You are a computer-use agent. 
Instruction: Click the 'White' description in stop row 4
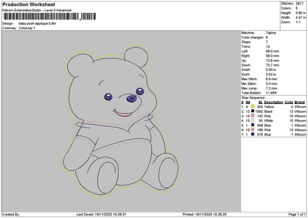click(268, 121)
